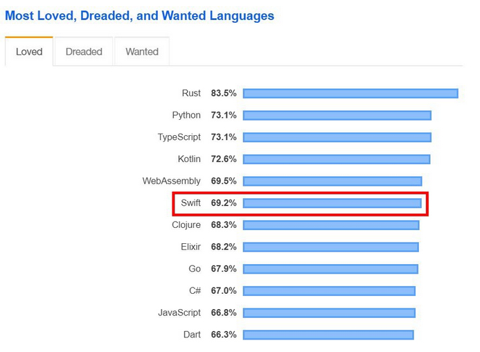
Task: Select the Wanted tab
Action: (x=142, y=52)
